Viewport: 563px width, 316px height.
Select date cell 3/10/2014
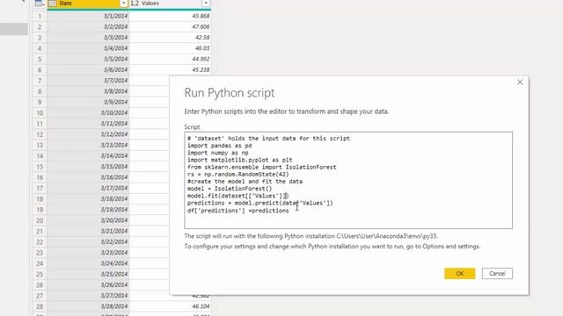click(x=88, y=113)
